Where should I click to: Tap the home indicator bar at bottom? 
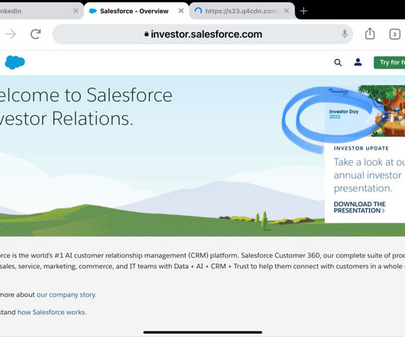(x=202, y=332)
